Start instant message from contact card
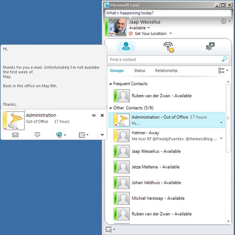This screenshot has height=235, width=235. click(37, 135)
